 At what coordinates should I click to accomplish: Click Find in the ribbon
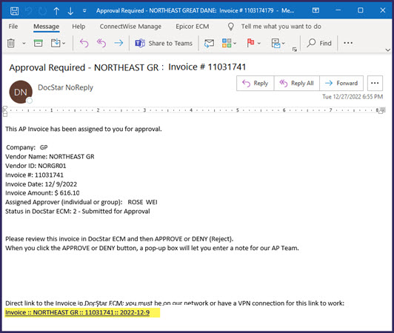point(319,43)
